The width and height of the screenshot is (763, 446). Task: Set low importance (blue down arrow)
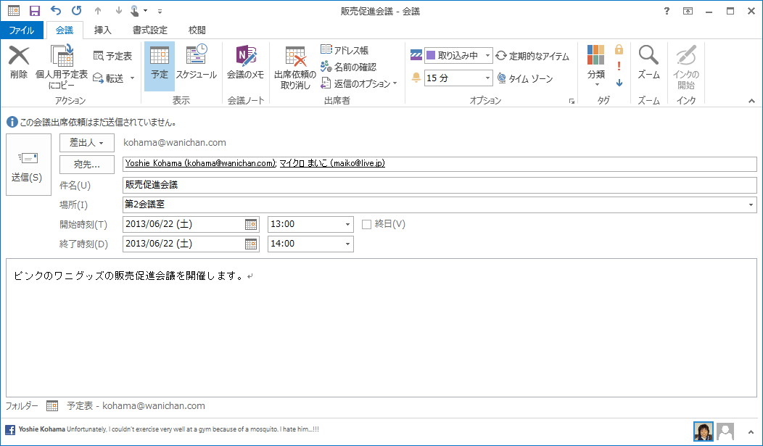point(619,83)
